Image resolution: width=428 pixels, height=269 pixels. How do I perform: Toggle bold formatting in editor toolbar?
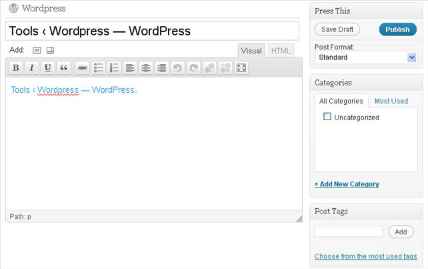tap(16, 67)
